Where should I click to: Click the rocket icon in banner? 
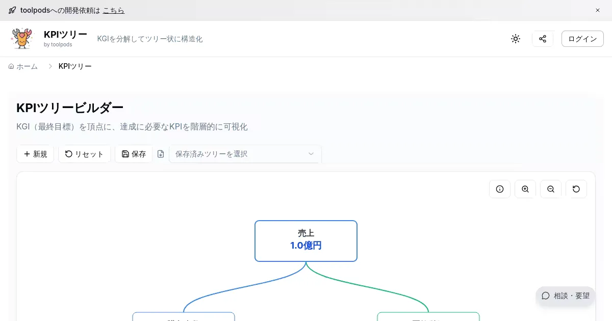click(x=12, y=10)
